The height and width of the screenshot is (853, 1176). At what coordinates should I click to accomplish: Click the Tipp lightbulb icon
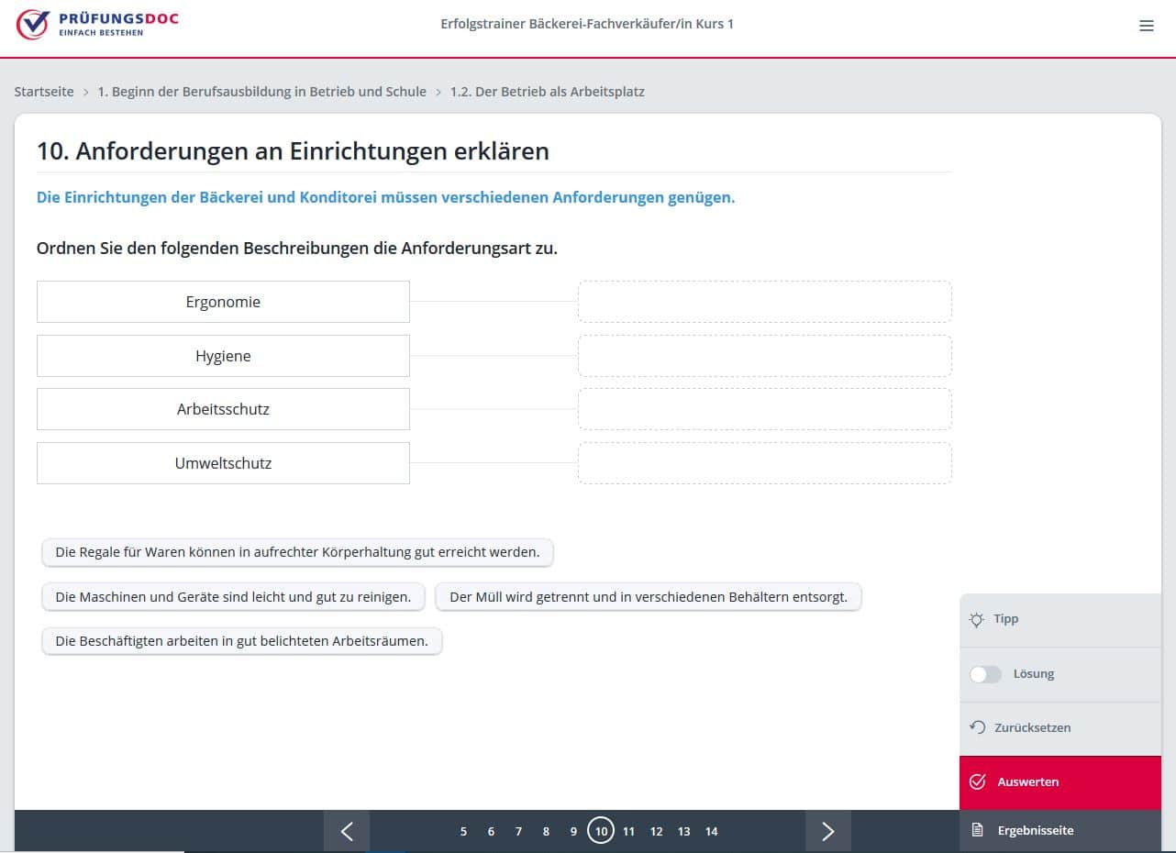tap(977, 620)
